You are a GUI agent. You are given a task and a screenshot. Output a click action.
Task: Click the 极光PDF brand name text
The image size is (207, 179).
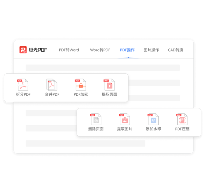pos(38,50)
